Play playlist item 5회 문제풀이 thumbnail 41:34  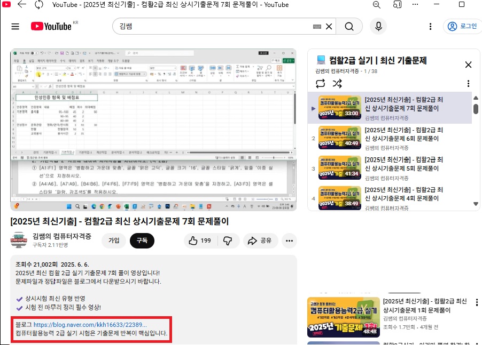tap(340, 167)
